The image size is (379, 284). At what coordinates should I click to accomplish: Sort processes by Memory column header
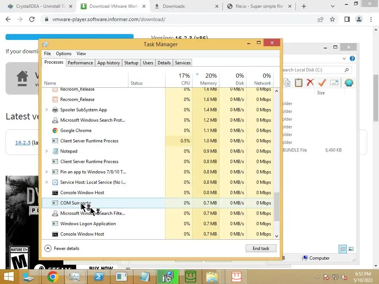206,79
